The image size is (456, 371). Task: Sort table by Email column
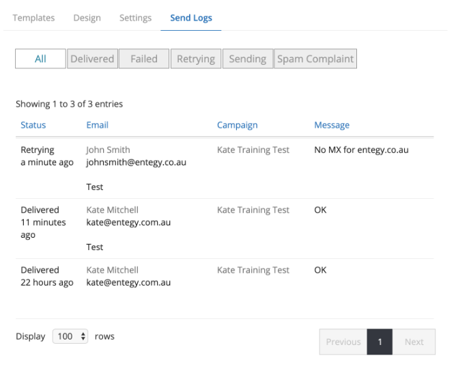[97, 125]
